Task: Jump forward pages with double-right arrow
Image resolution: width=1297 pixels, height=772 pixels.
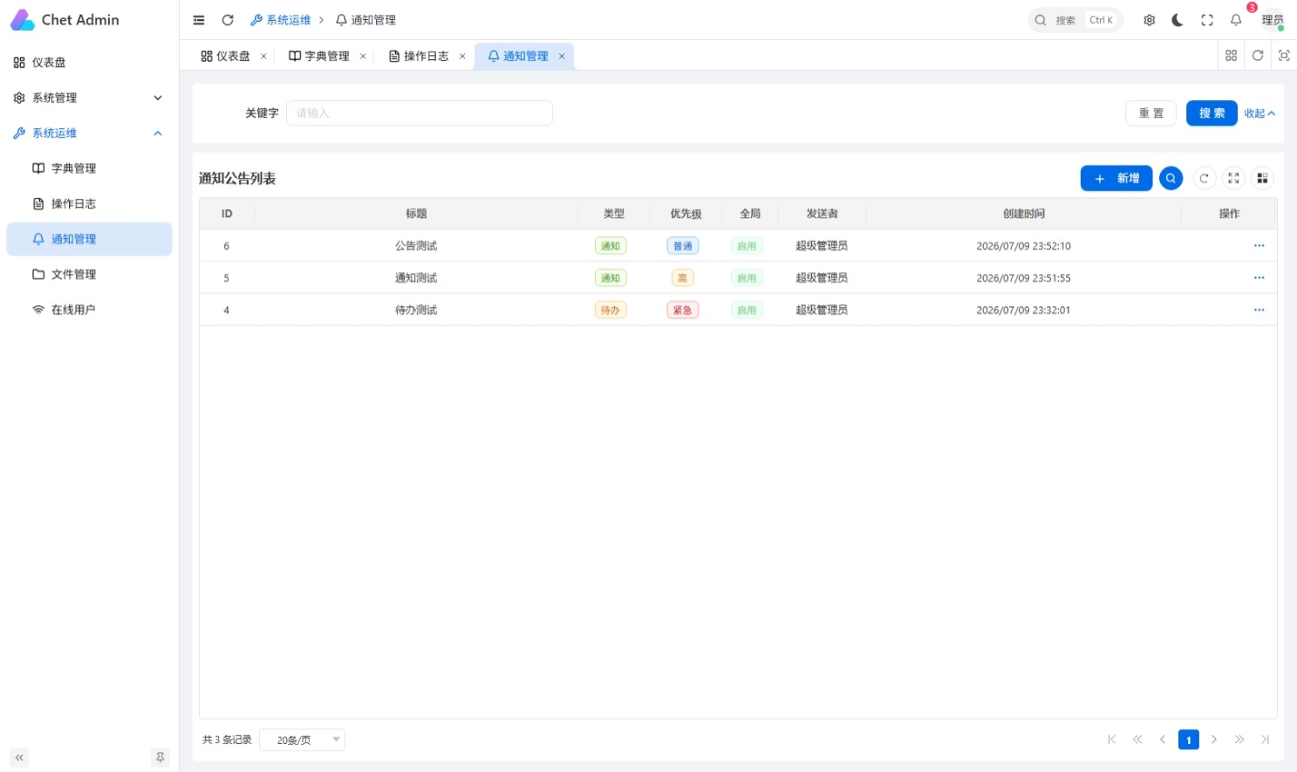Action: point(1239,740)
